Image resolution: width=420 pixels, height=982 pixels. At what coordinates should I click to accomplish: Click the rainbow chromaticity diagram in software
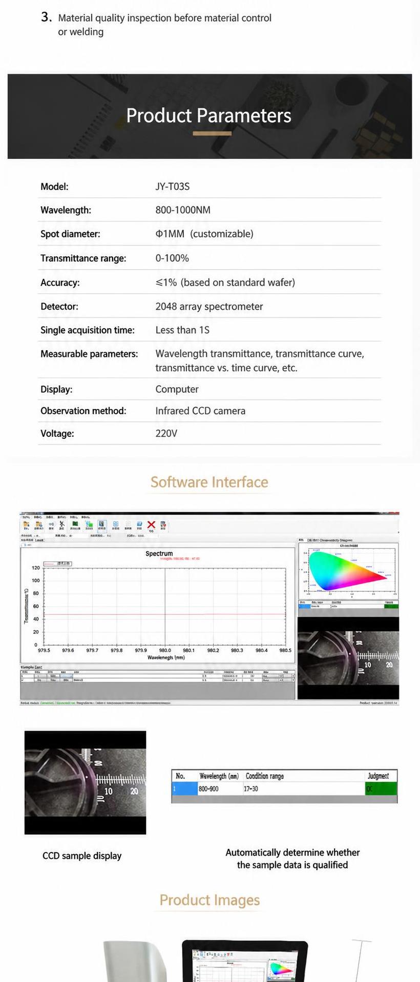pos(348,571)
